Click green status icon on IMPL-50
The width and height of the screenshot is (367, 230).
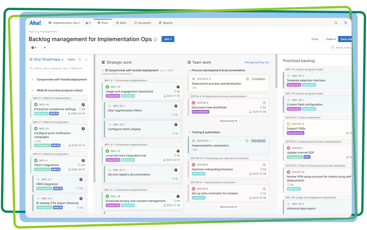coord(107,87)
